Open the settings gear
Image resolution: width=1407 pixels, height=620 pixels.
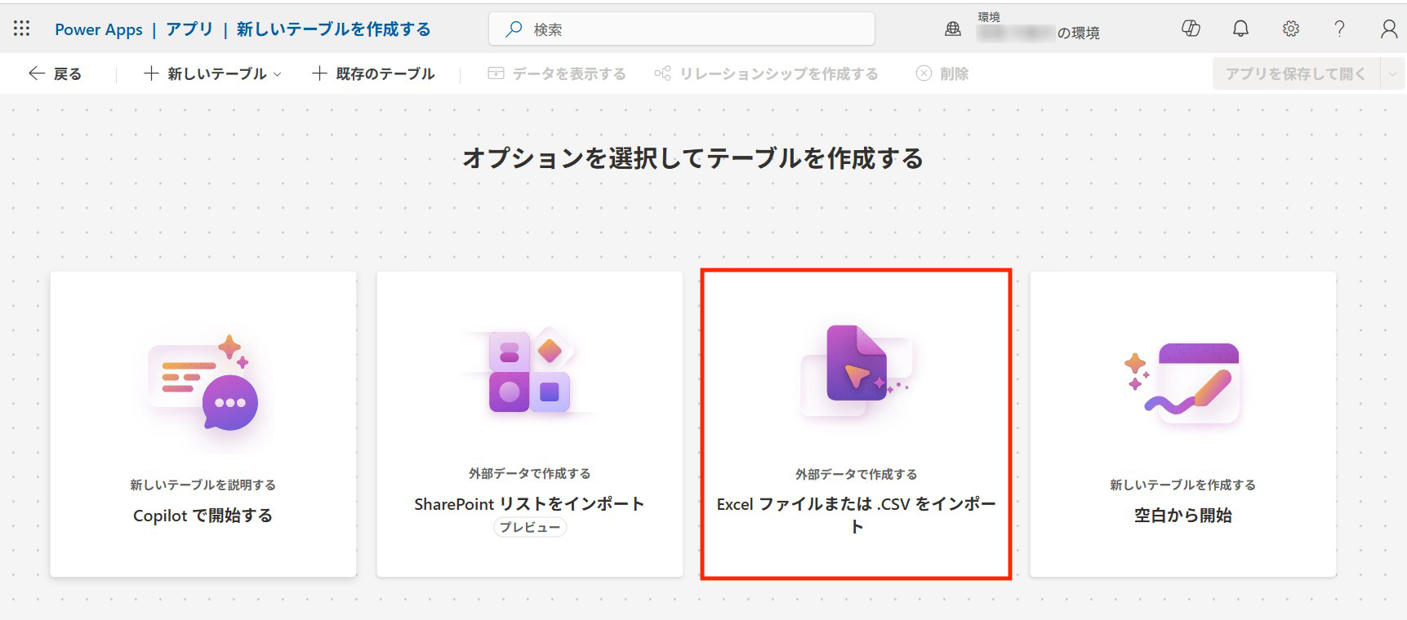pos(1290,29)
